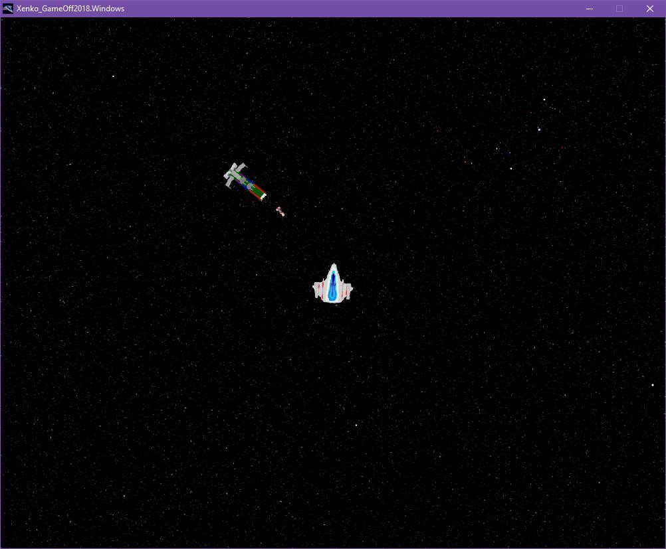The height and width of the screenshot is (549, 666).
Task: Click the Xenko app icon in title bar
Action: pyautogui.click(x=8, y=9)
